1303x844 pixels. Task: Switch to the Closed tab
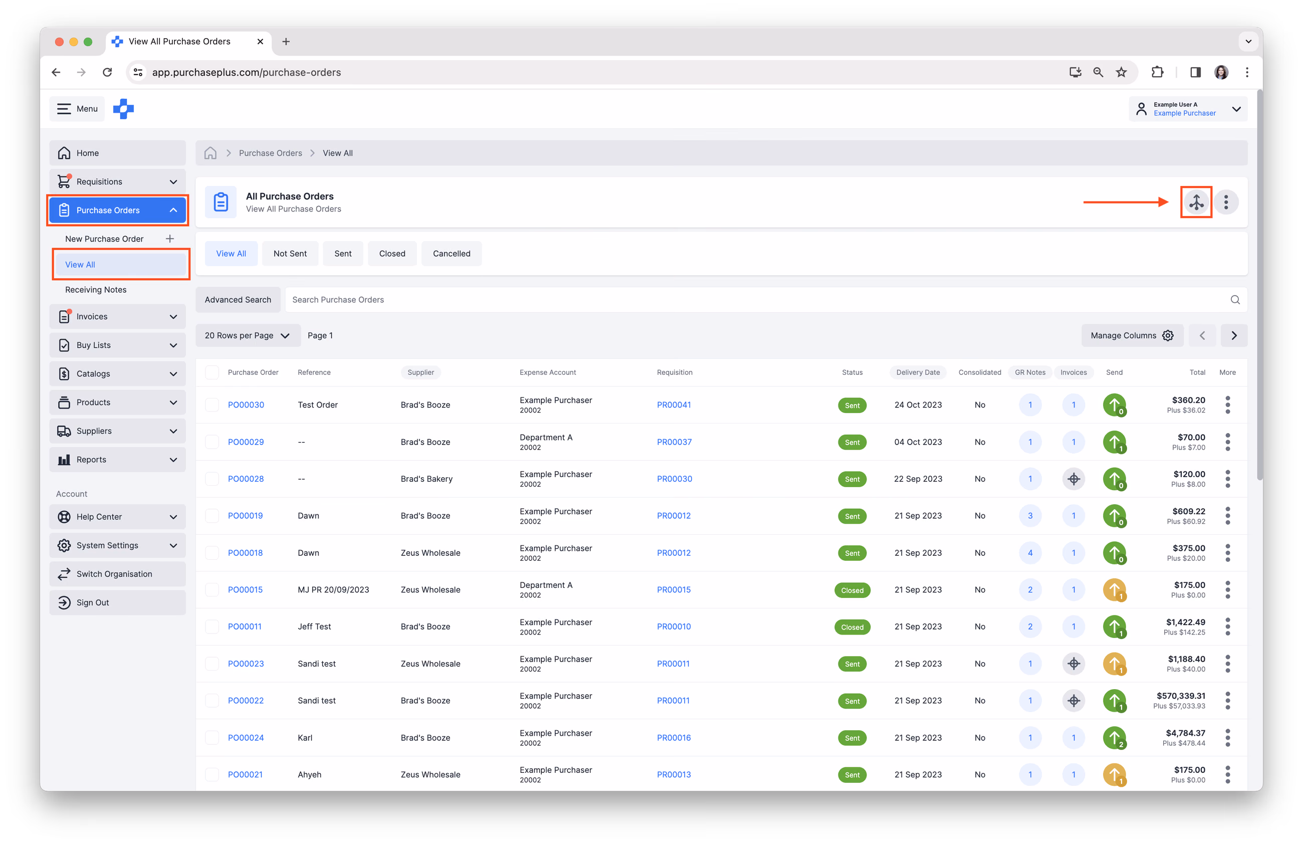392,254
